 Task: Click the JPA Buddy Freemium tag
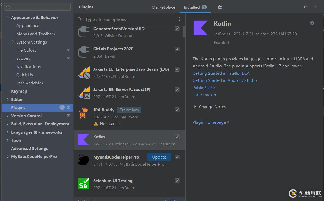[129, 110]
